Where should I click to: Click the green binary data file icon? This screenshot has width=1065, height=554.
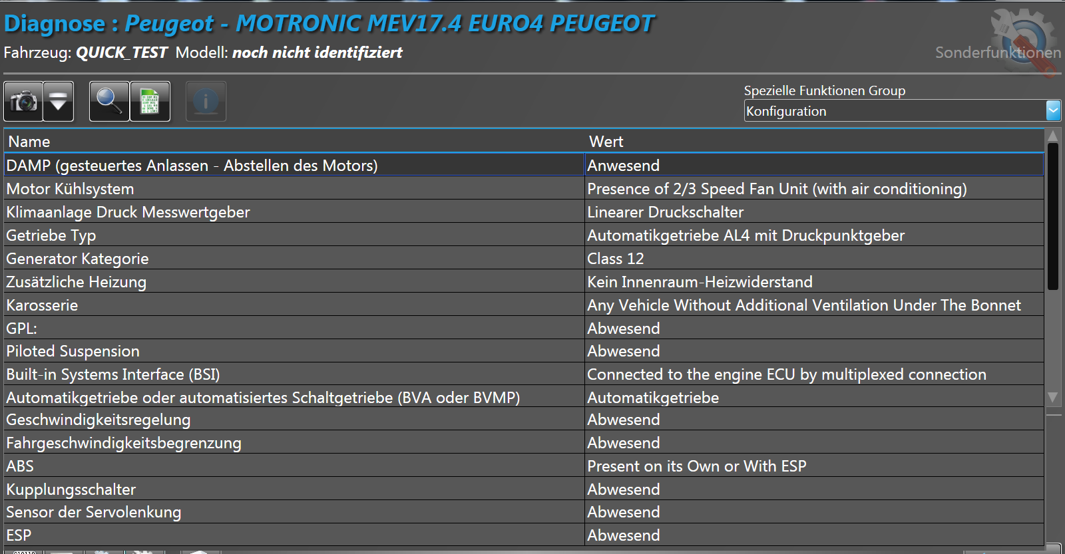150,102
